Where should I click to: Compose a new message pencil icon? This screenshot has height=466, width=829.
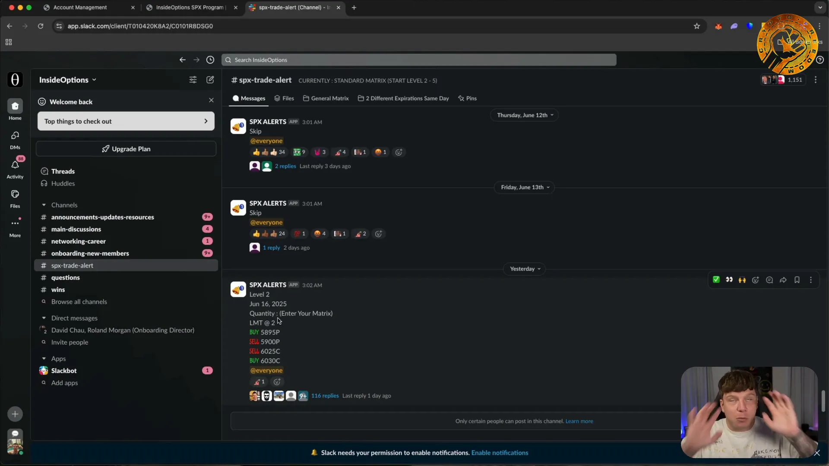(210, 80)
